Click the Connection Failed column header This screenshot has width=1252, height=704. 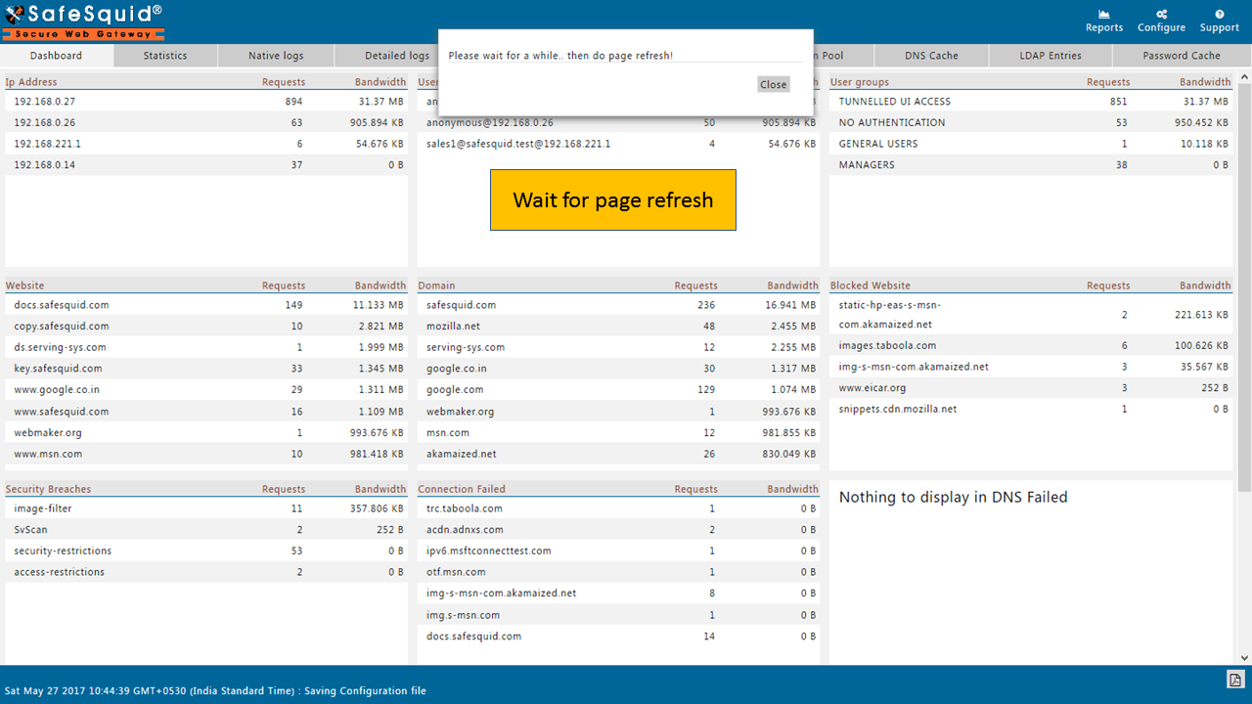tap(462, 489)
